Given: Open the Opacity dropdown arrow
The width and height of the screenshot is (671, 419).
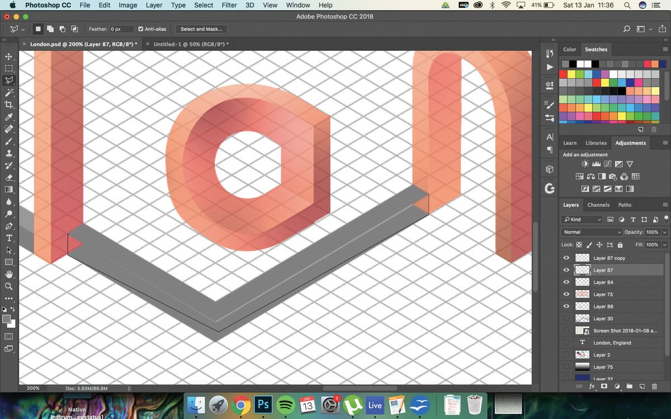Looking at the screenshot, I should pos(665,232).
